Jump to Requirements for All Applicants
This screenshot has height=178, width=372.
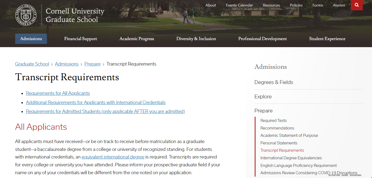tap(58, 93)
